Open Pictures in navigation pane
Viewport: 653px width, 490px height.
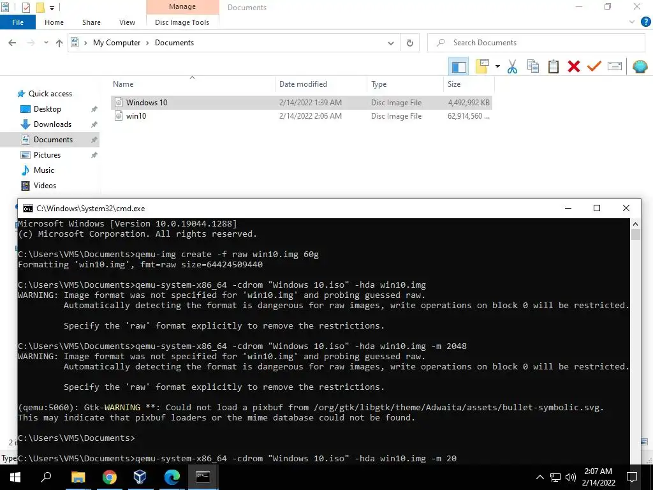pyautogui.click(x=47, y=155)
